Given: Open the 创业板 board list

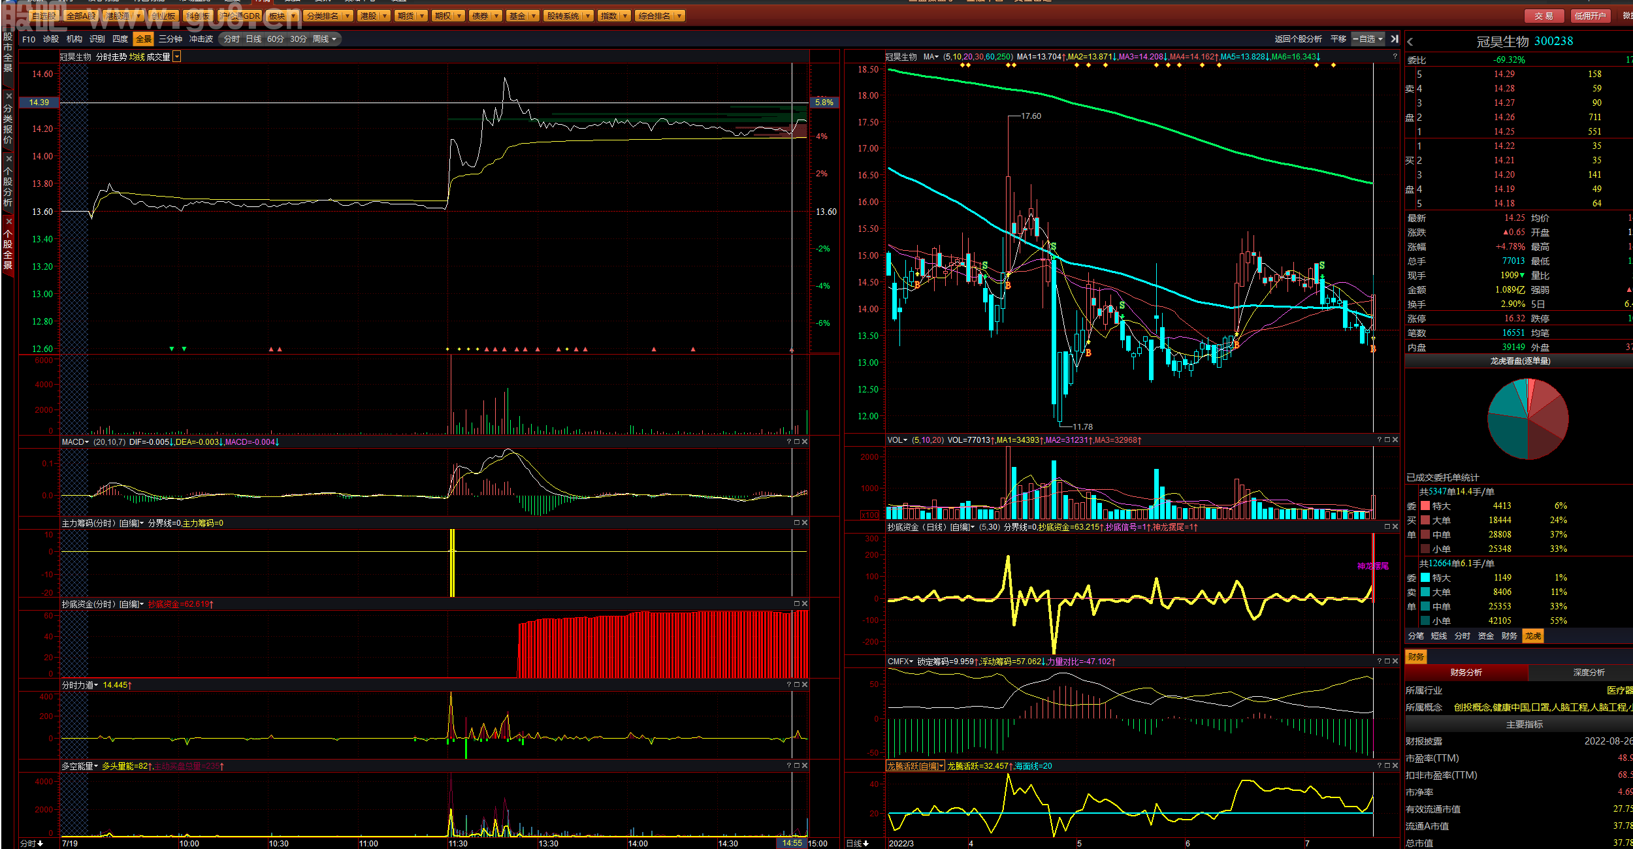Looking at the screenshot, I should pyautogui.click(x=163, y=16).
